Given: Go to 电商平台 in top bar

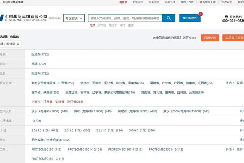Looking at the screenshot, I should pyautogui.click(x=170, y=2).
